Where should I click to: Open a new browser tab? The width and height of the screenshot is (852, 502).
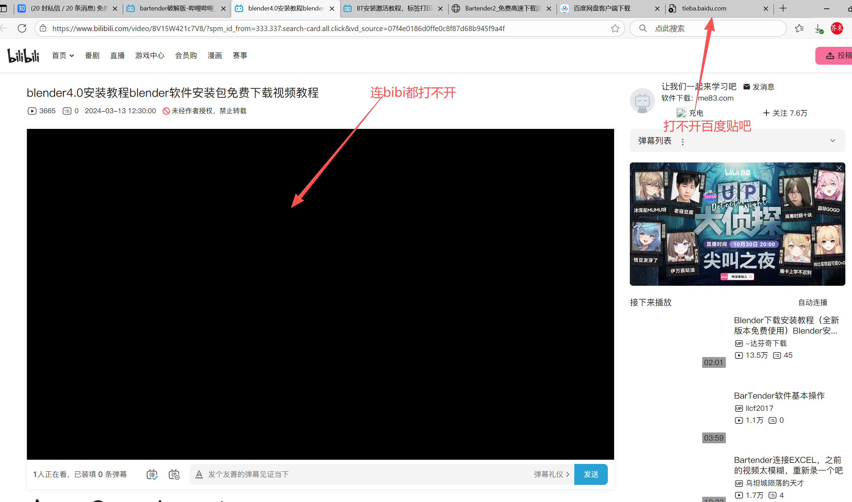coord(783,8)
